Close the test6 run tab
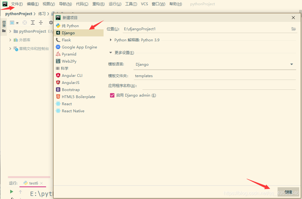This screenshot has width=302, height=199. pos(41,183)
